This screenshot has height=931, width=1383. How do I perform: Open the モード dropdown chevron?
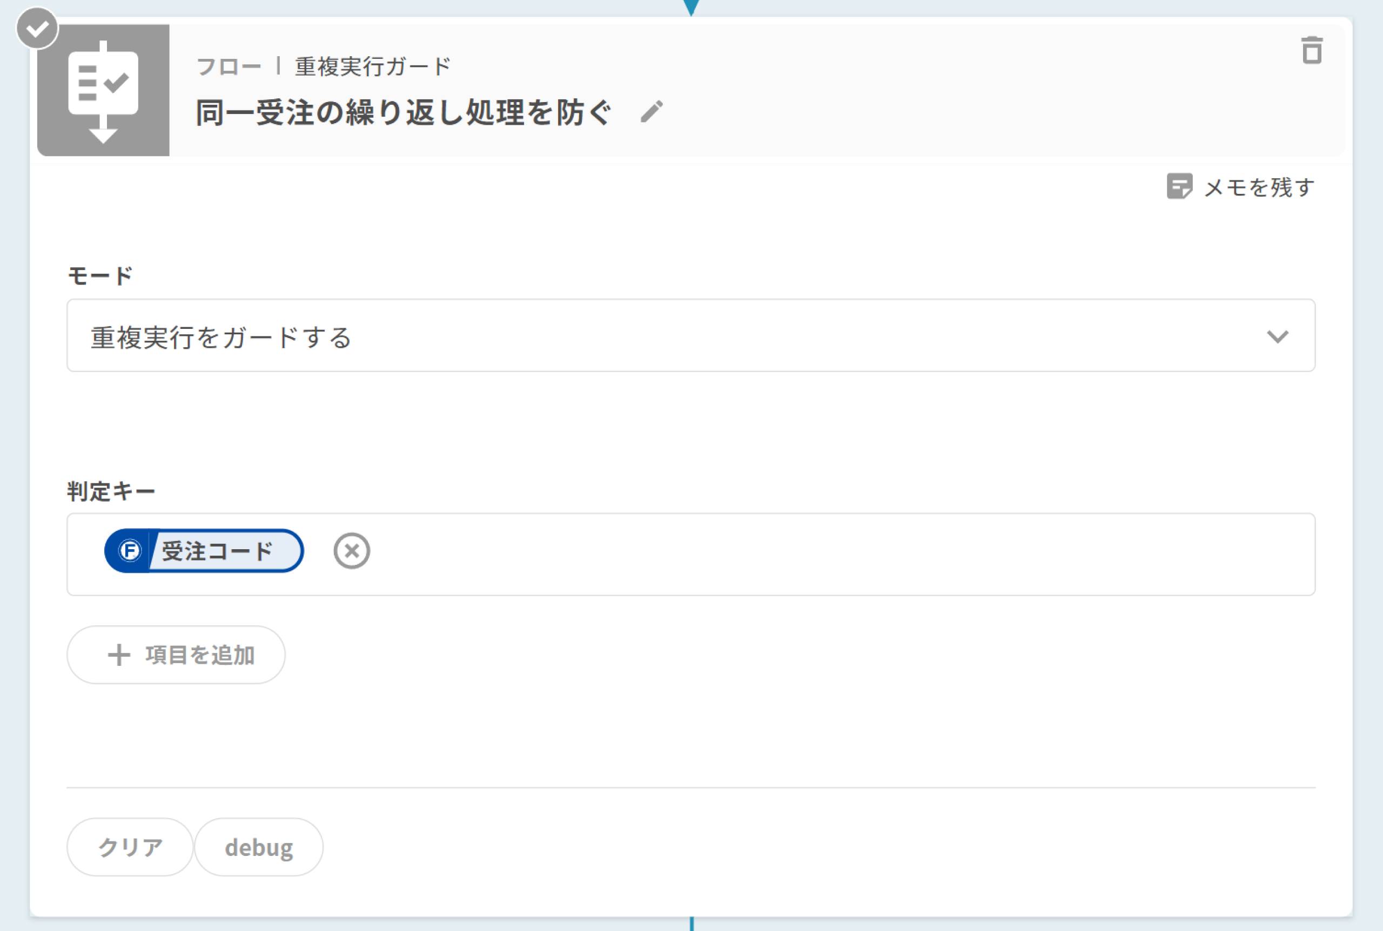(x=1277, y=336)
